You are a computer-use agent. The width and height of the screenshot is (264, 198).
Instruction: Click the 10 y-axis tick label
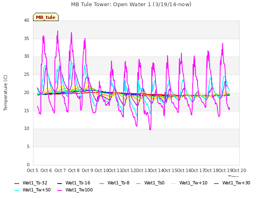click(26, 129)
